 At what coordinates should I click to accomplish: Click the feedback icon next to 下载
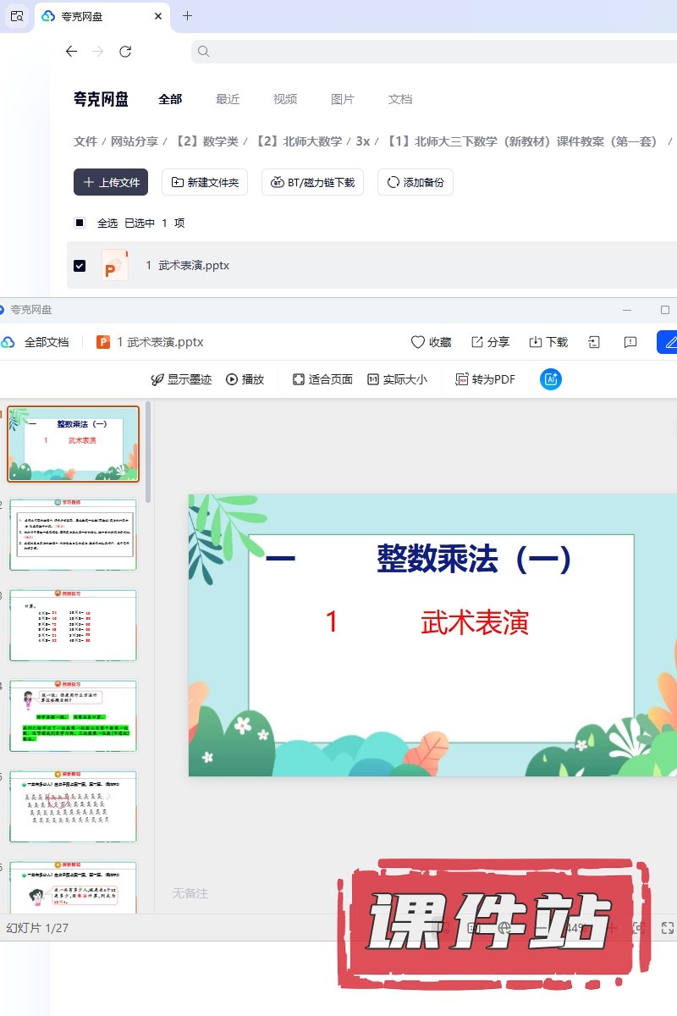[630, 342]
